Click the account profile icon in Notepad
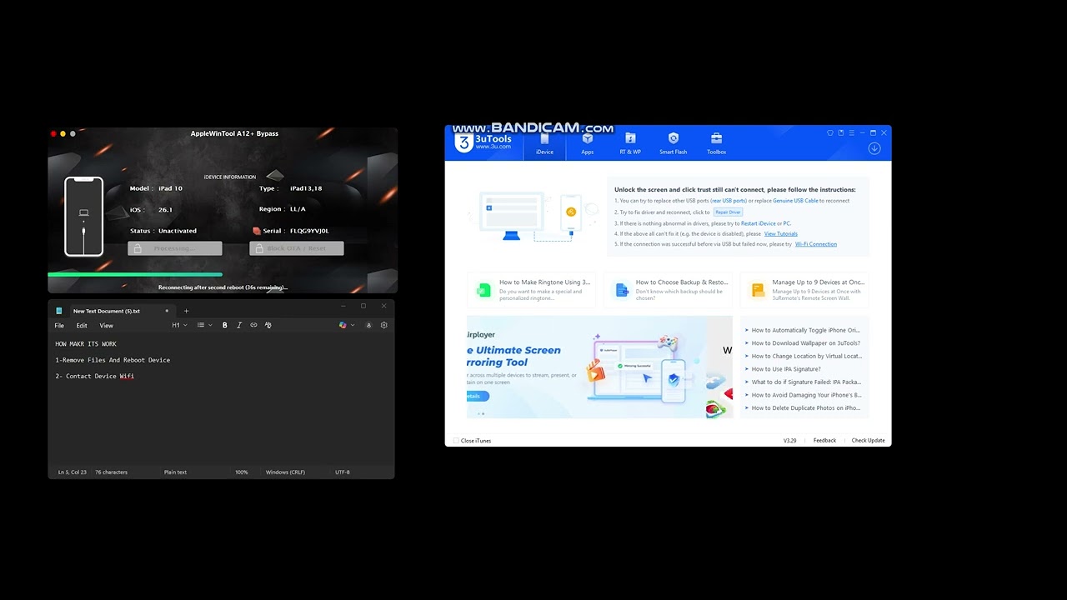The width and height of the screenshot is (1067, 600). coord(368,325)
